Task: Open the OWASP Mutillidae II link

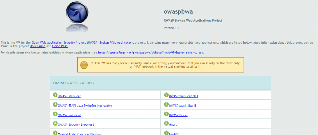Action: pos(182,106)
